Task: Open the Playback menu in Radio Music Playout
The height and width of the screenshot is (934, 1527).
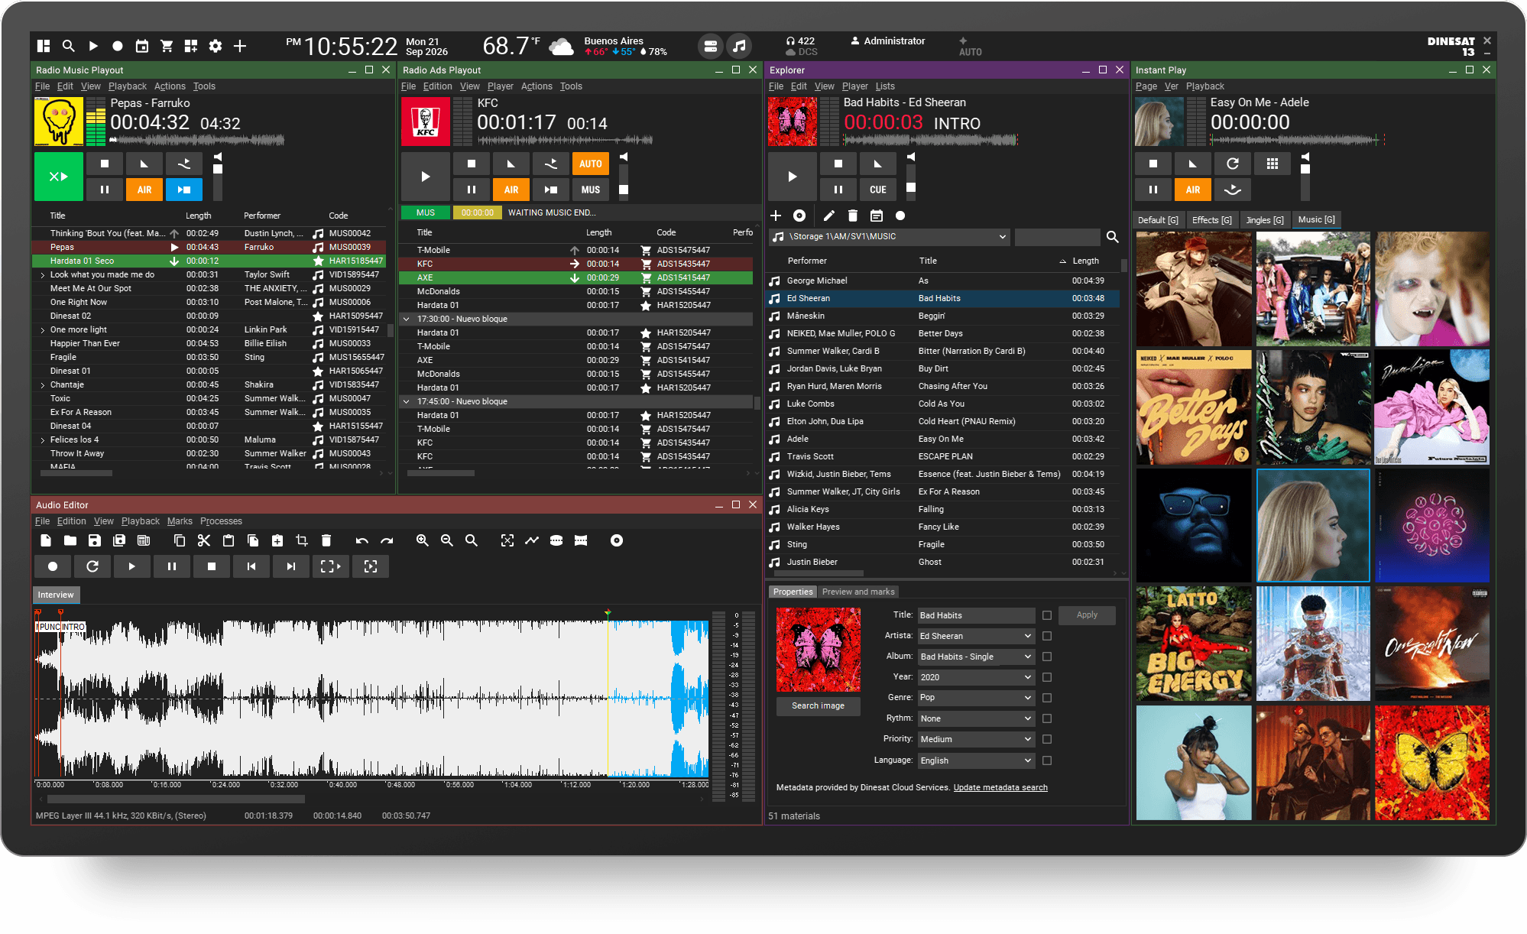Action: click(127, 86)
